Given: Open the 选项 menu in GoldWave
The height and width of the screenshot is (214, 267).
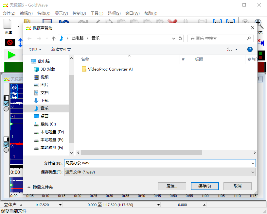Looking at the screenshot, I should pos(114,13).
